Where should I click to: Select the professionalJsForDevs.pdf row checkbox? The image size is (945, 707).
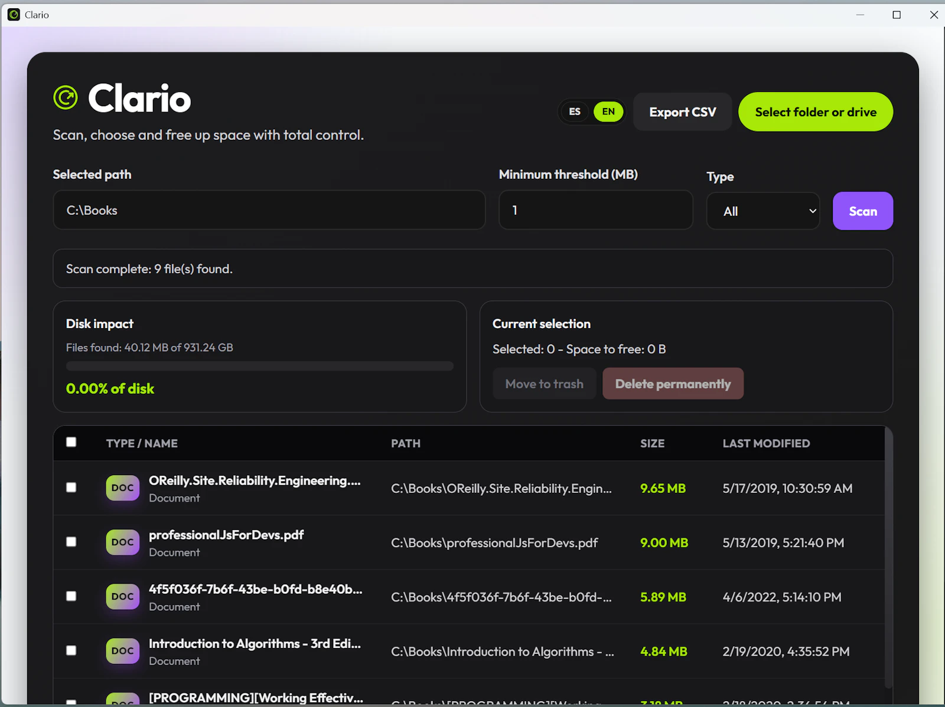pos(71,542)
